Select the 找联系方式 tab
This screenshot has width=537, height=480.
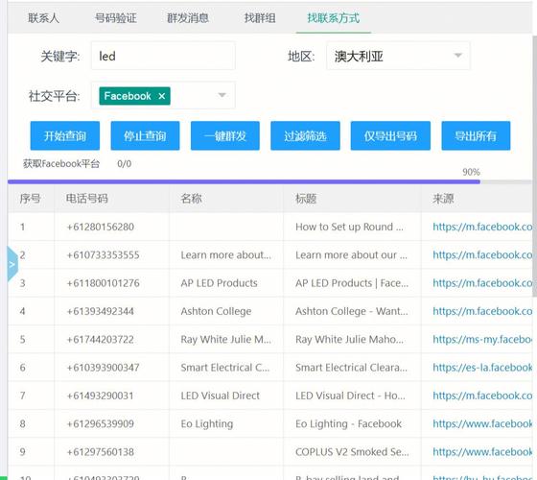point(334,18)
